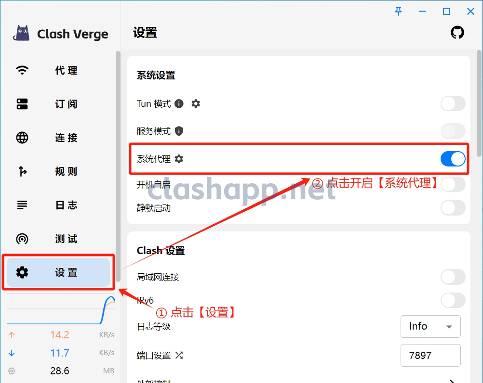The image size is (483, 383).
Task: Maximize the Clash Verge window
Action: tap(446, 12)
